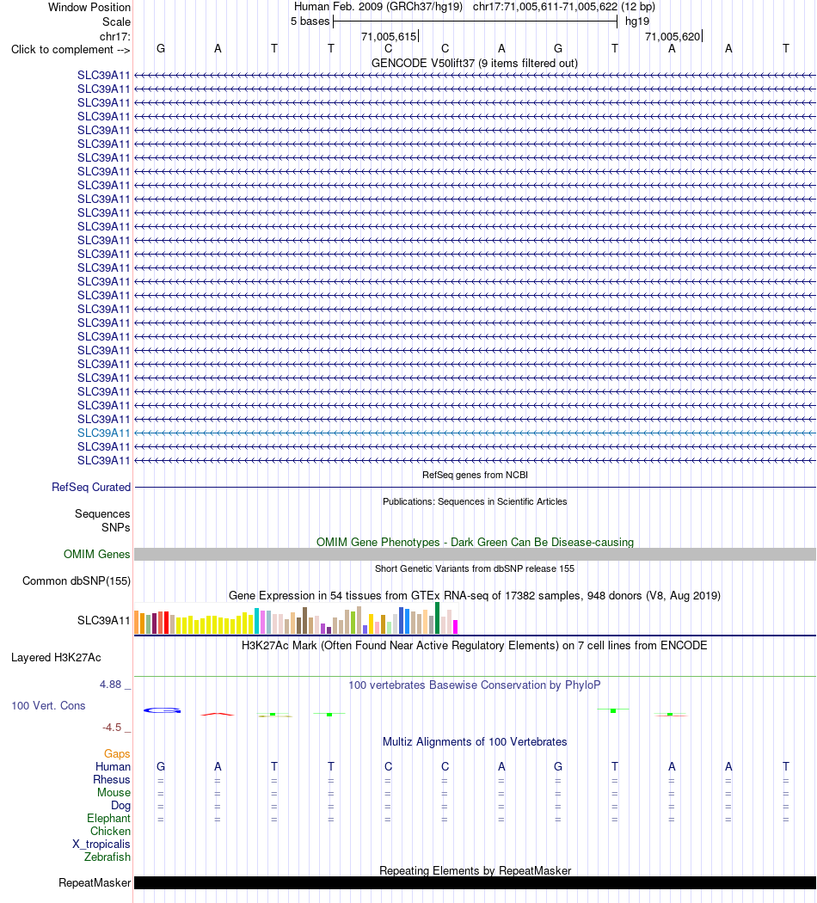The height and width of the screenshot is (903, 817).
Task: Click the chr17:71,005,611-71,005,622 (12 bp) position text
Action: pyautogui.click(x=564, y=7)
